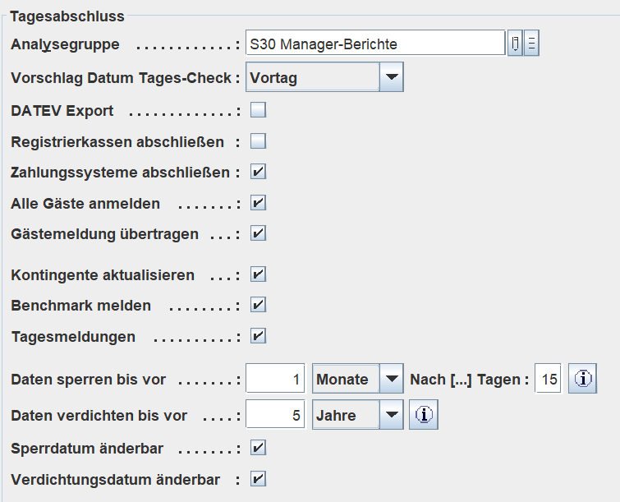Viewport: 620px width, 502px height.
Task: Toggle Alle Gäste anmelden checkbox
Action: click(259, 203)
